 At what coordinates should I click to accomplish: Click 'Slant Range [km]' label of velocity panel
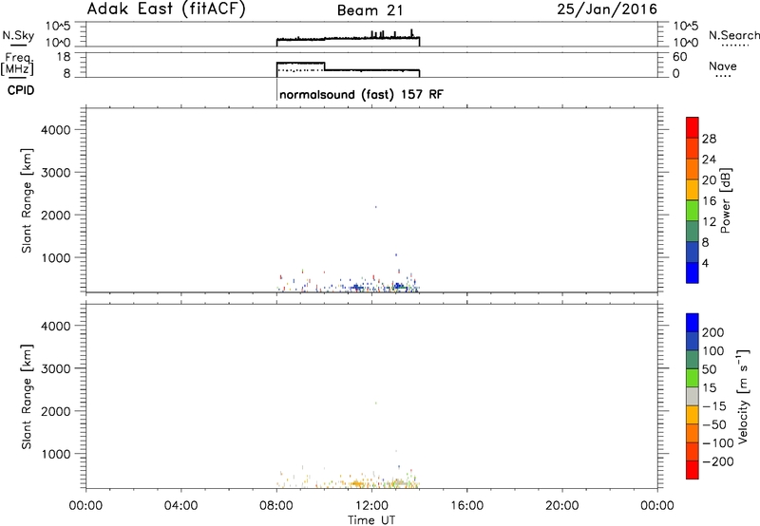(27, 397)
